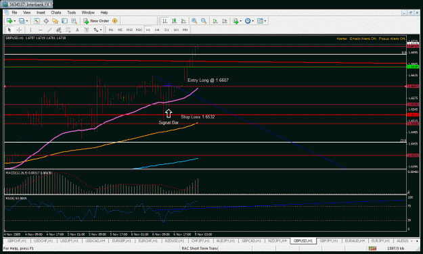Select the arrow Cursor tool
This screenshot has width=423, height=254.
[x=9, y=30]
